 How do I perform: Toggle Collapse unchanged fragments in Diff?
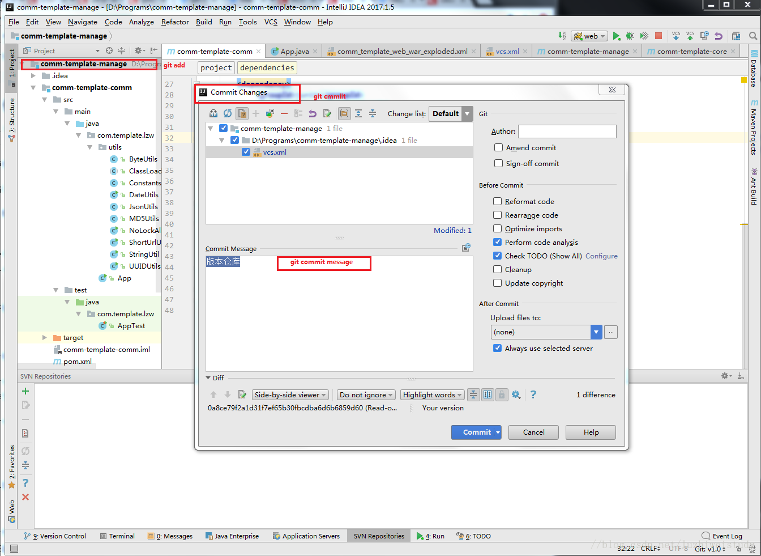473,394
